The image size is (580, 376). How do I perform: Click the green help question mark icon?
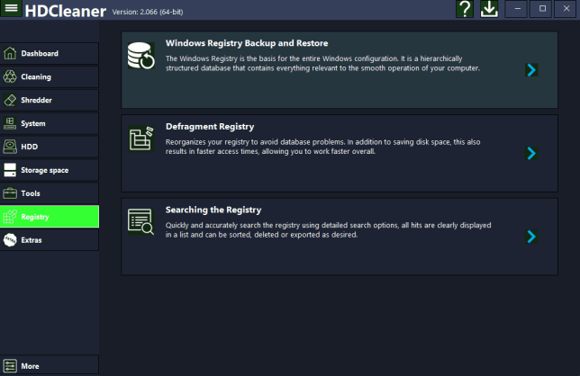pos(465,9)
